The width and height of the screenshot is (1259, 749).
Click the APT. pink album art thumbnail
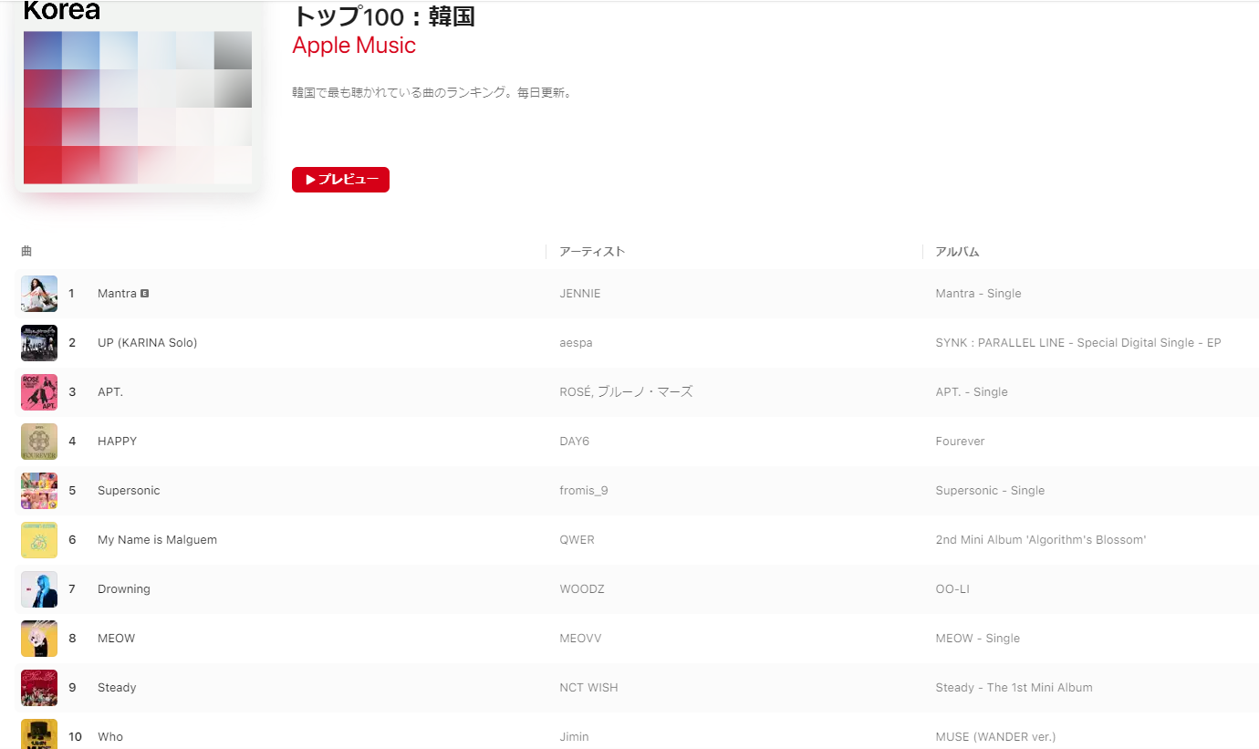click(x=39, y=392)
